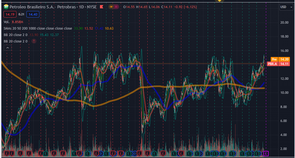Click the PBR.A 14.11 price label

(x=278, y=64)
